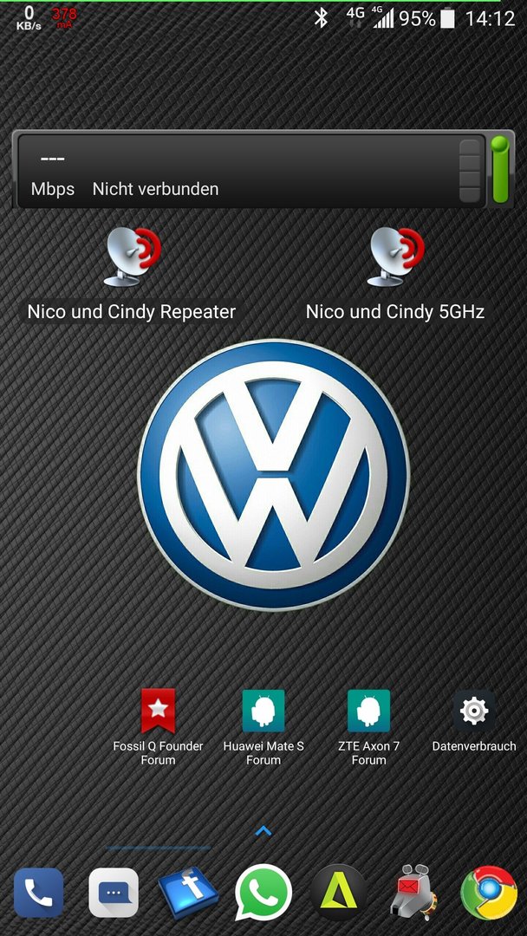Tap the 0 KB/s network speed indicator
Viewport: 527px width, 936px height.
point(29,18)
